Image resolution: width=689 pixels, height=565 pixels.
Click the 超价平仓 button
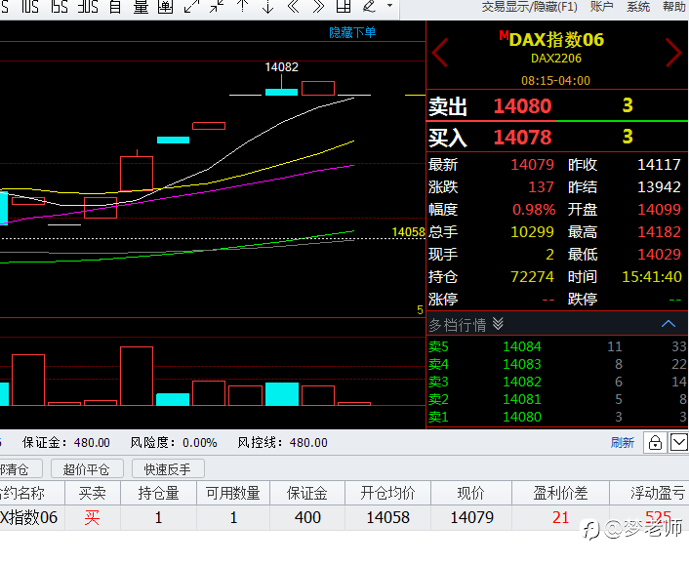pyautogui.click(x=87, y=469)
